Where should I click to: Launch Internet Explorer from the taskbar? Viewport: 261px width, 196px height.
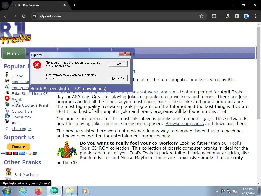23,191
